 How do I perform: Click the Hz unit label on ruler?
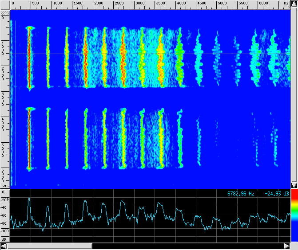286,3
